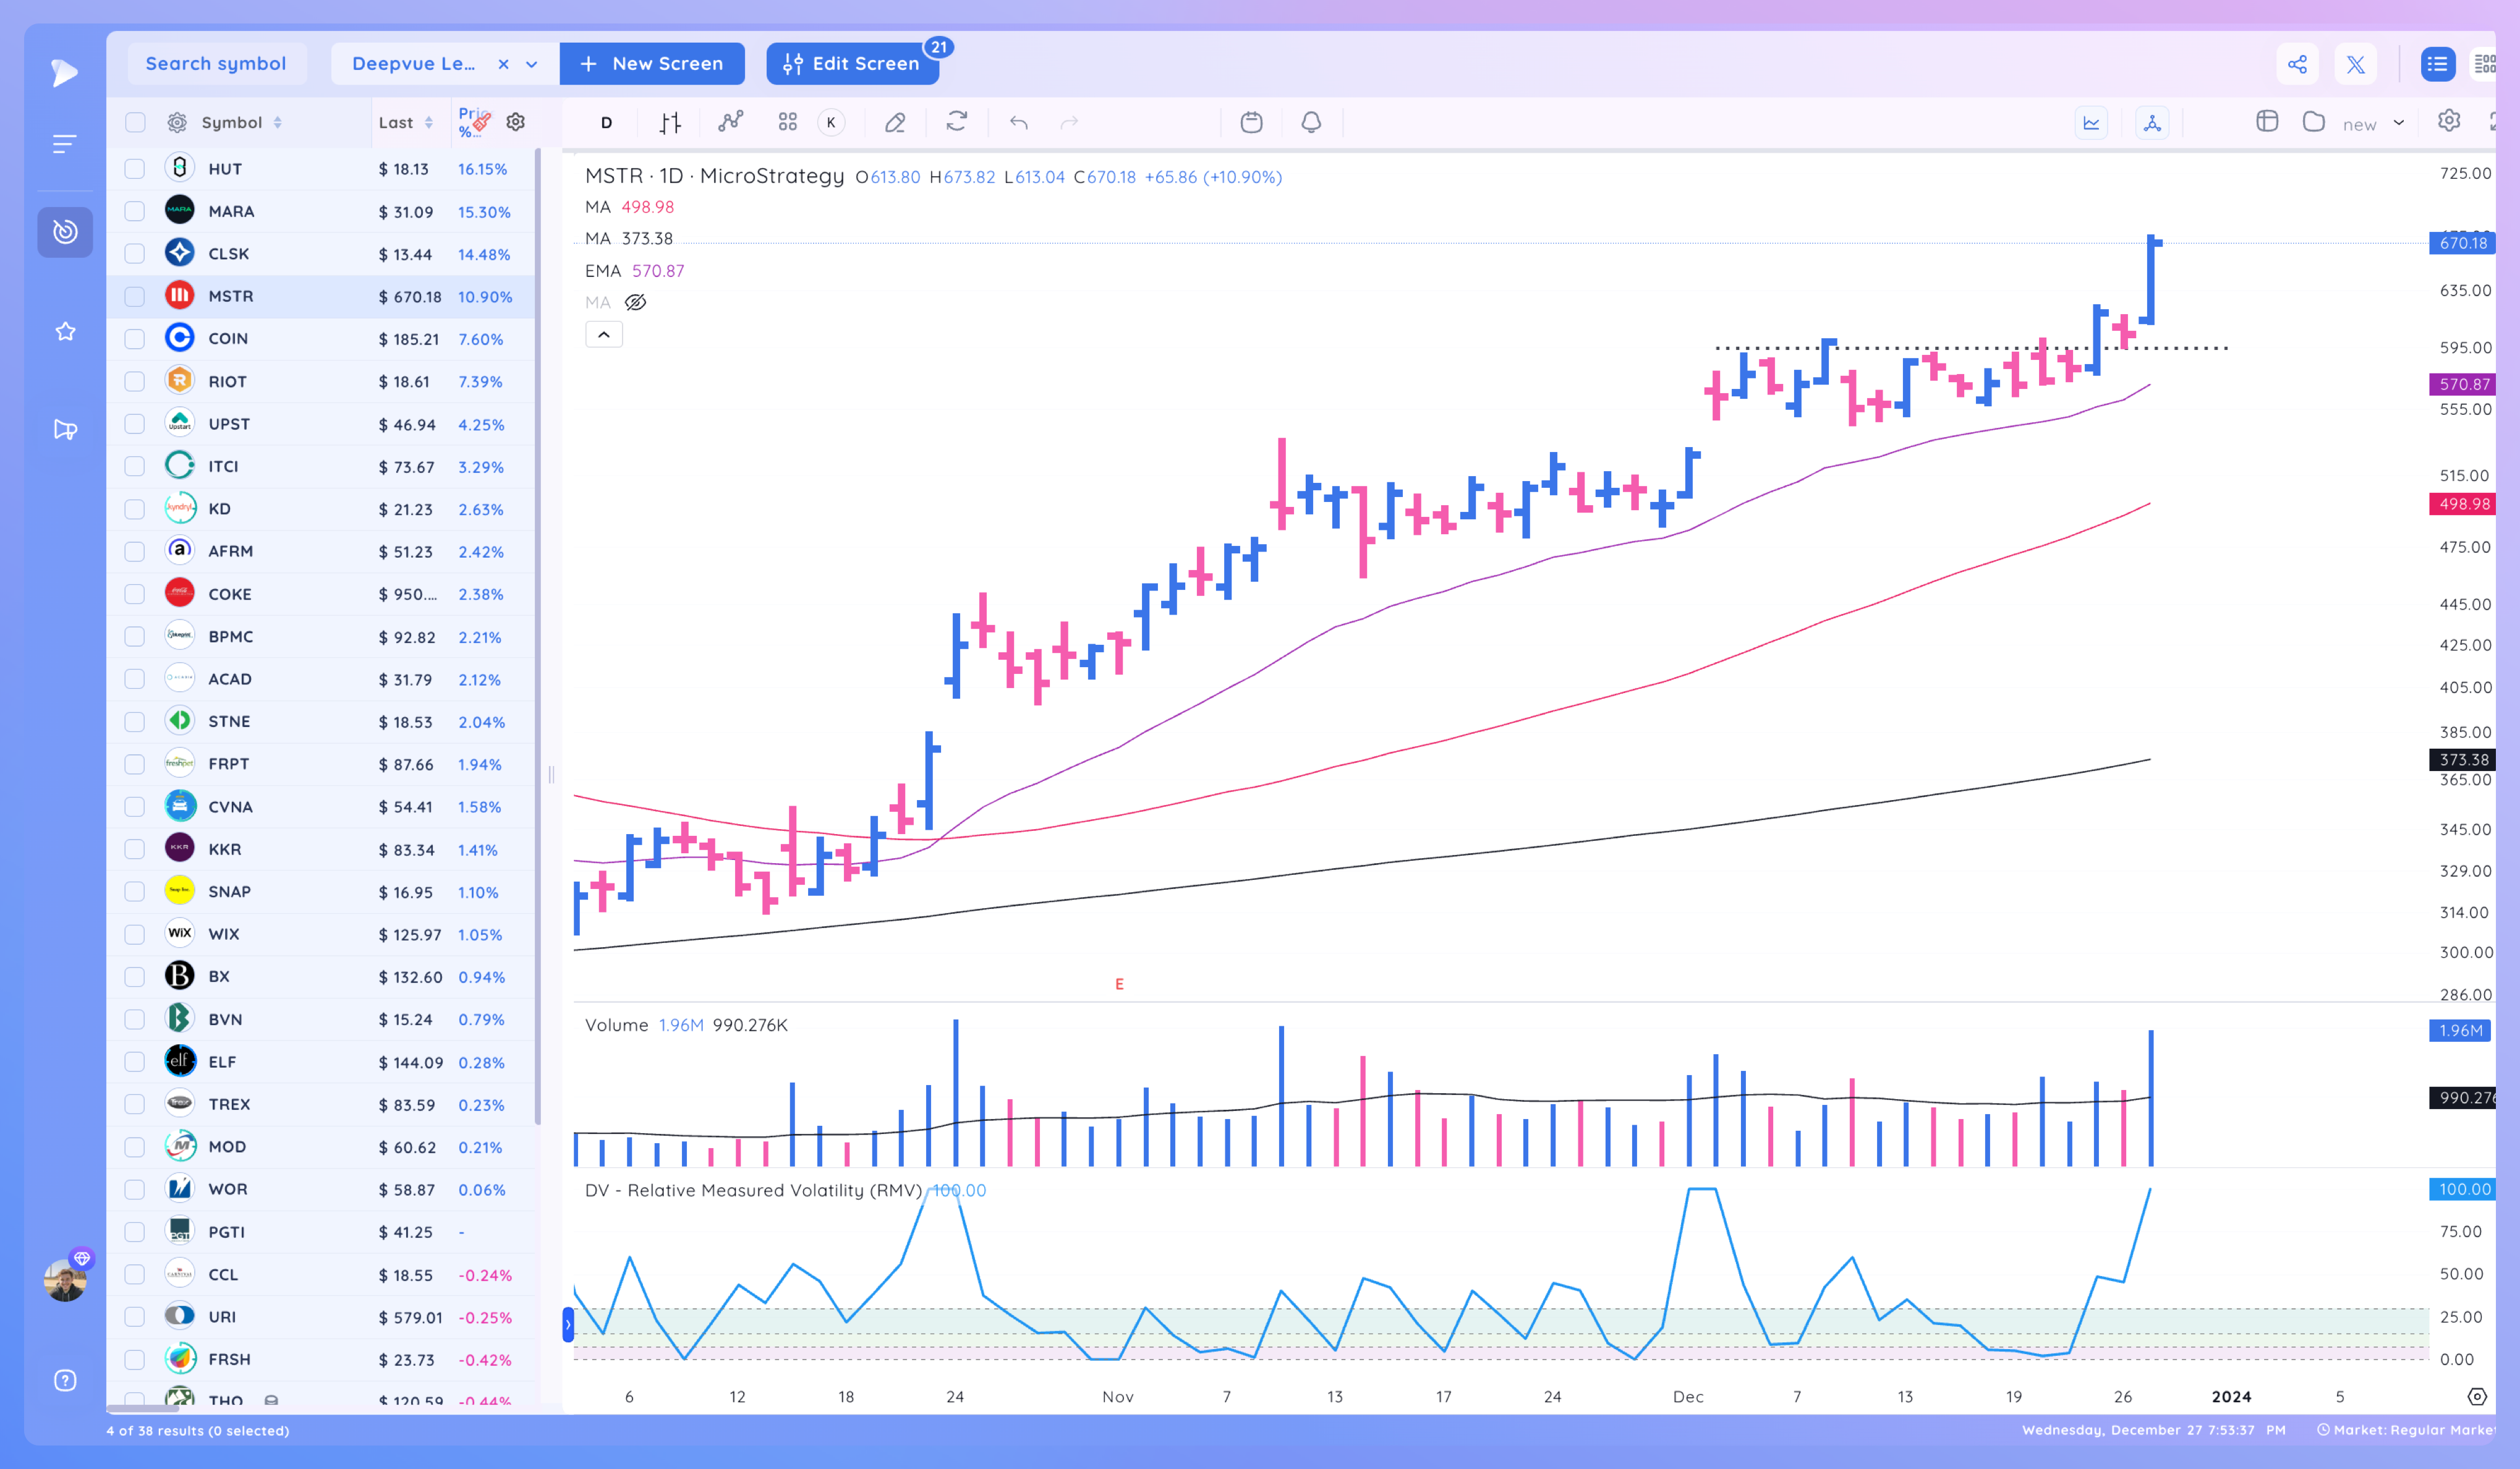Viewport: 2520px width, 1469px height.
Task: Open the grid templates icon in toolbar
Action: click(x=788, y=122)
